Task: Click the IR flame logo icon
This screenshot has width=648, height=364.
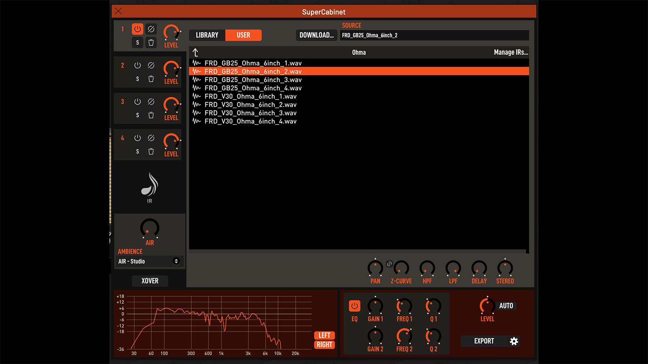Action: pyautogui.click(x=149, y=185)
